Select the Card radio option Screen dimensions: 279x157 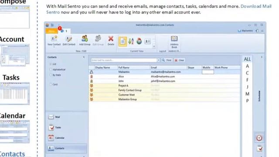click(x=51, y=84)
